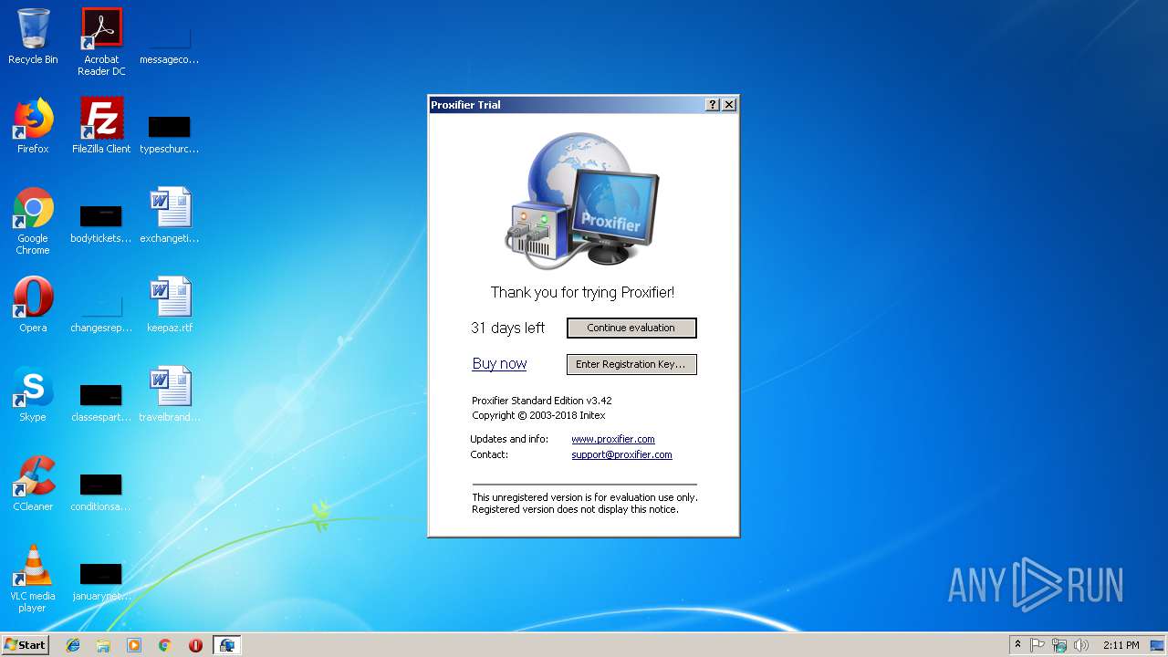Select the classespart... desktop file
The height and width of the screenshot is (657, 1168).
[x=101, y=401]
